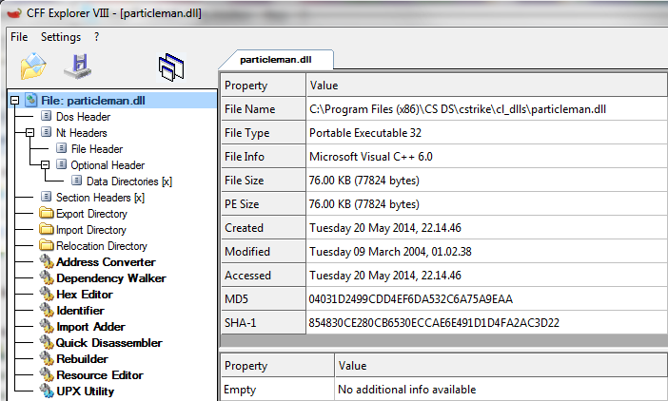668x401 pixels.
Task: Switch to the particleman.dll tab
Action: pyautogui.click(x=276, y=60)
